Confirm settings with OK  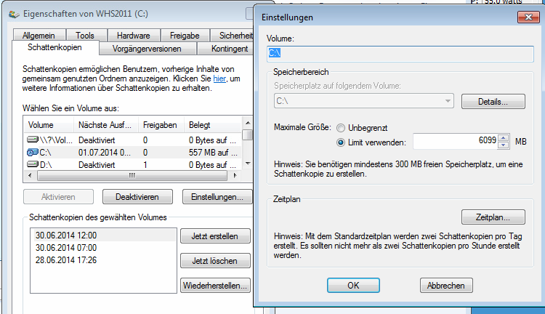point(353,286)
